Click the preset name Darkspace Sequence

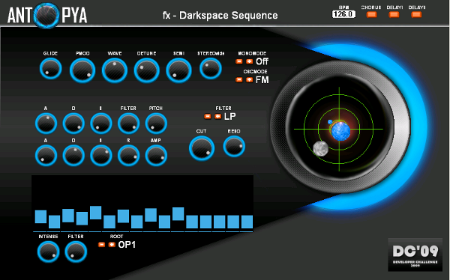[x=229, y=15]
